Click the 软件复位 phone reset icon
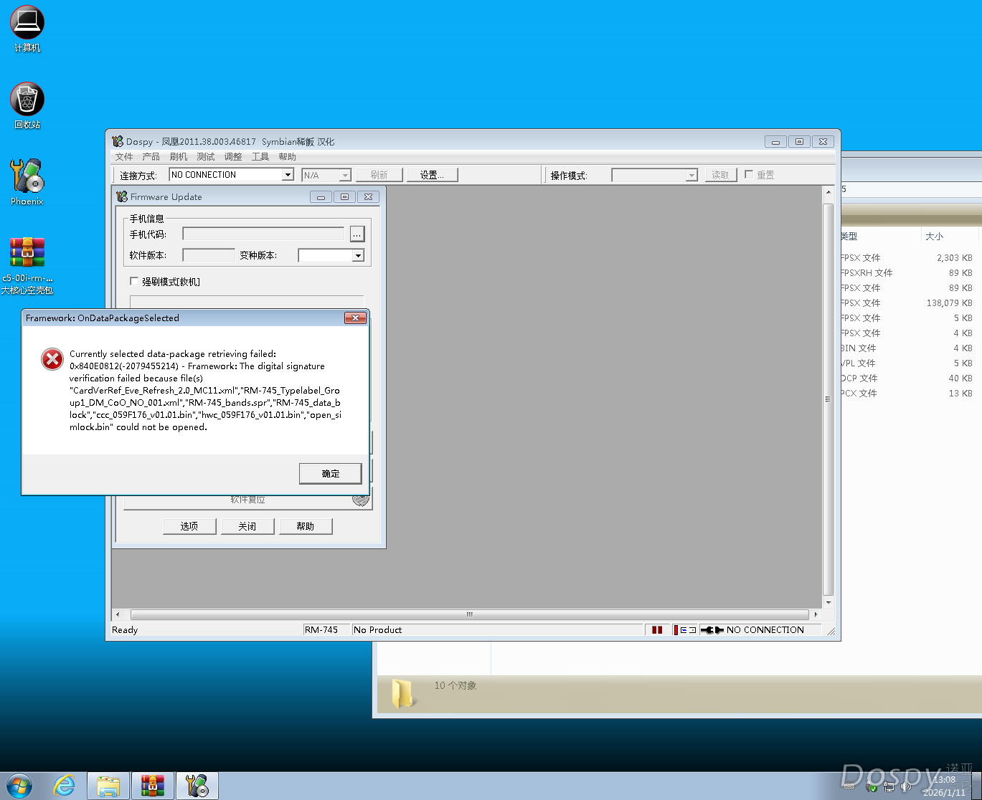 point(362,500)
